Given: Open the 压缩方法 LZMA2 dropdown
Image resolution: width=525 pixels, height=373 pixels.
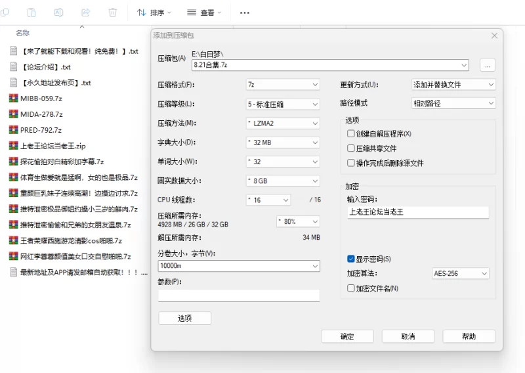Looking at the screenshot, I should coord(283,123).
